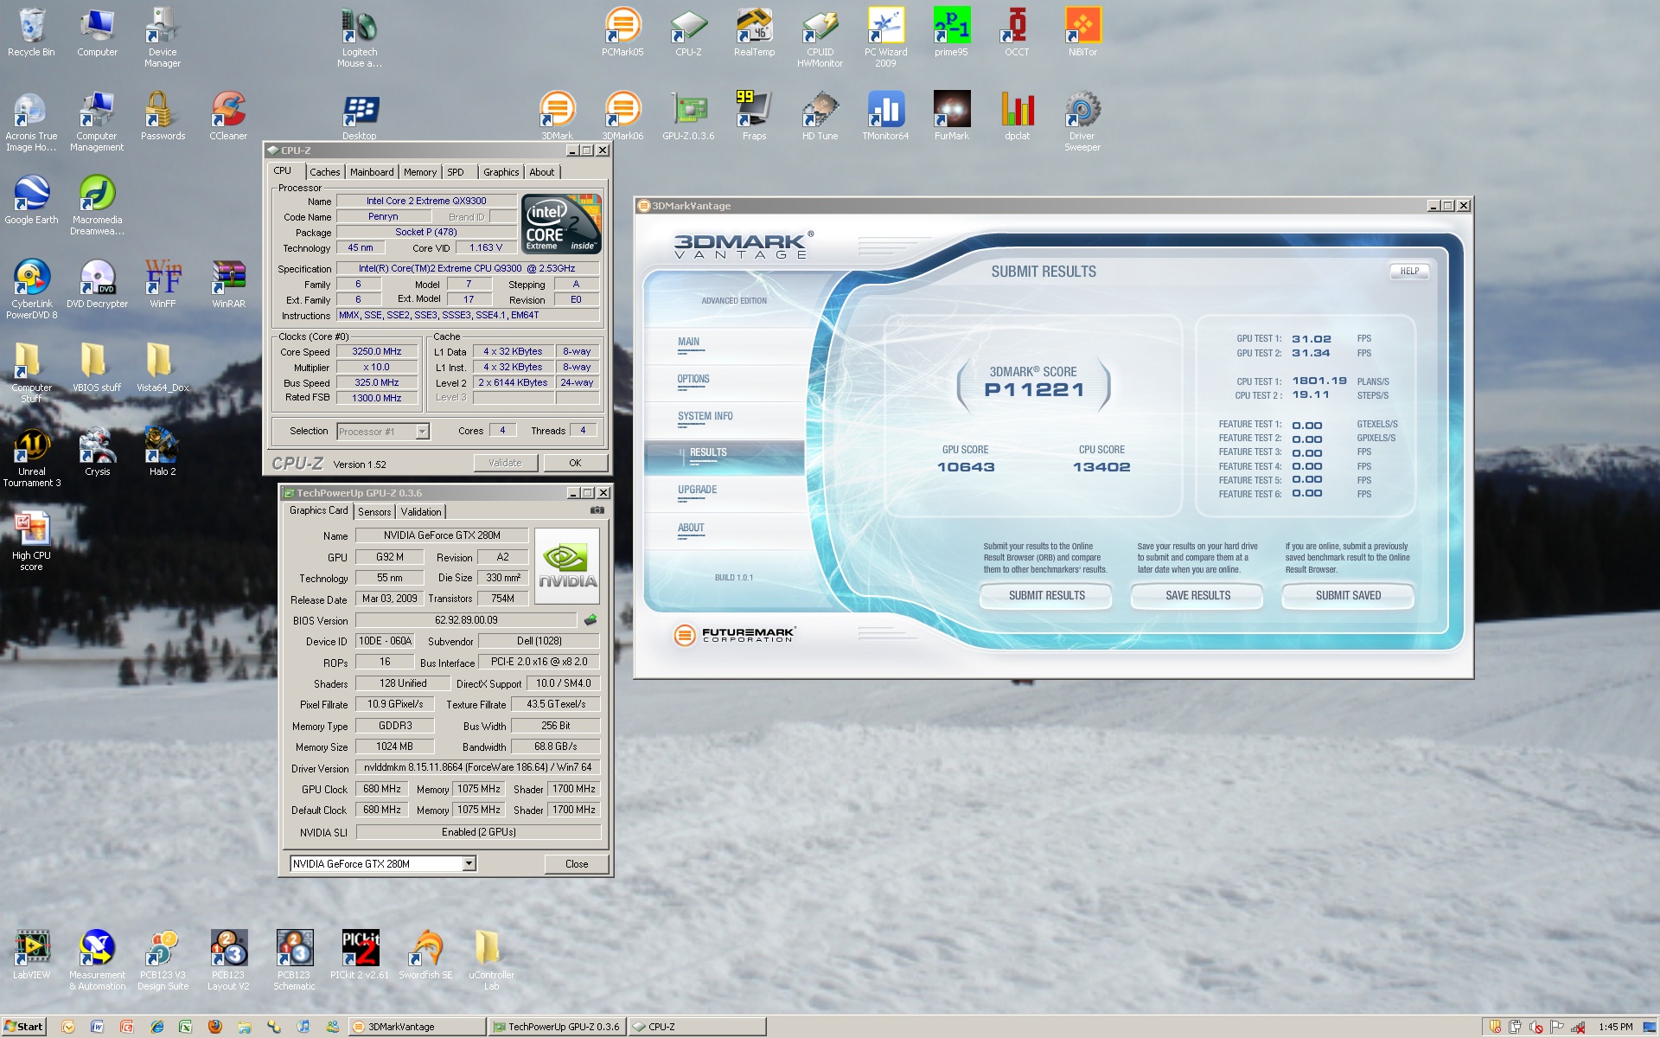
Task: Click SUBMIT SAVED button
Action: click(x=1348, y=595)
